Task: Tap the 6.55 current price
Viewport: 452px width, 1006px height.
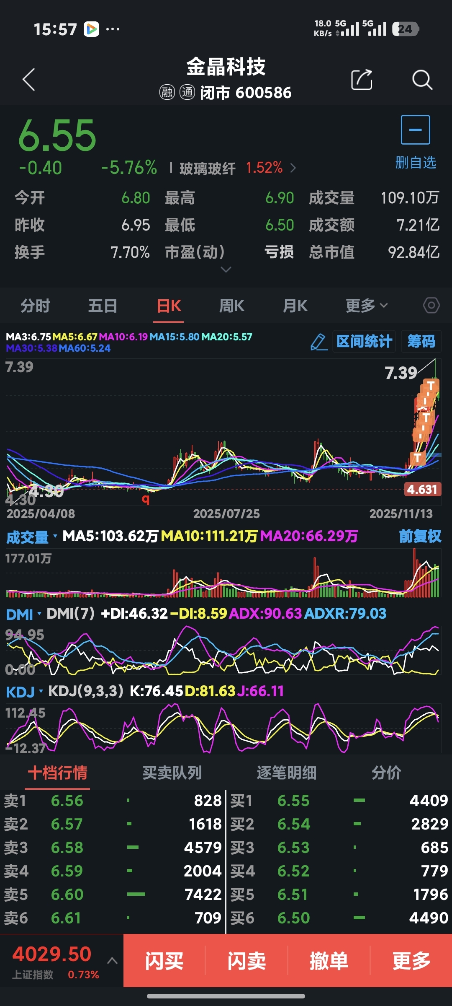Action: coord(57,135)
